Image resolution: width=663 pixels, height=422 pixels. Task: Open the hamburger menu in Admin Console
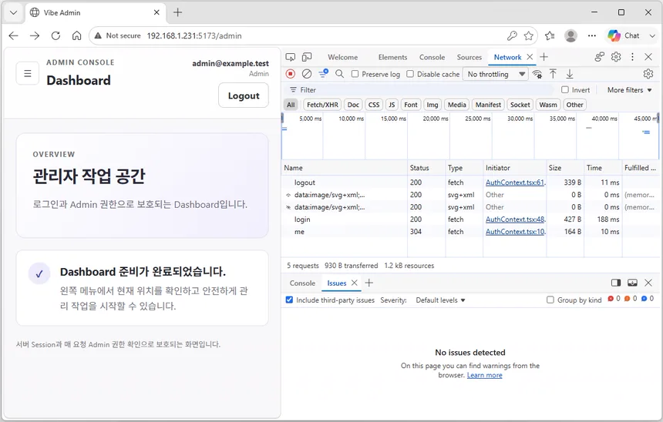click(28, 73)
